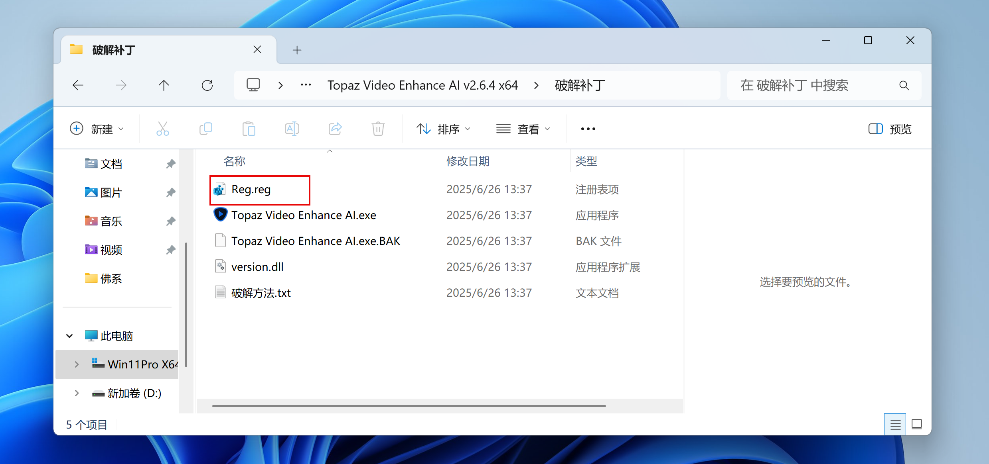This screenshot has width=989, height=464.
Task: Refresh the current folder
Action: pyautogui.click(x=207, y=85)
